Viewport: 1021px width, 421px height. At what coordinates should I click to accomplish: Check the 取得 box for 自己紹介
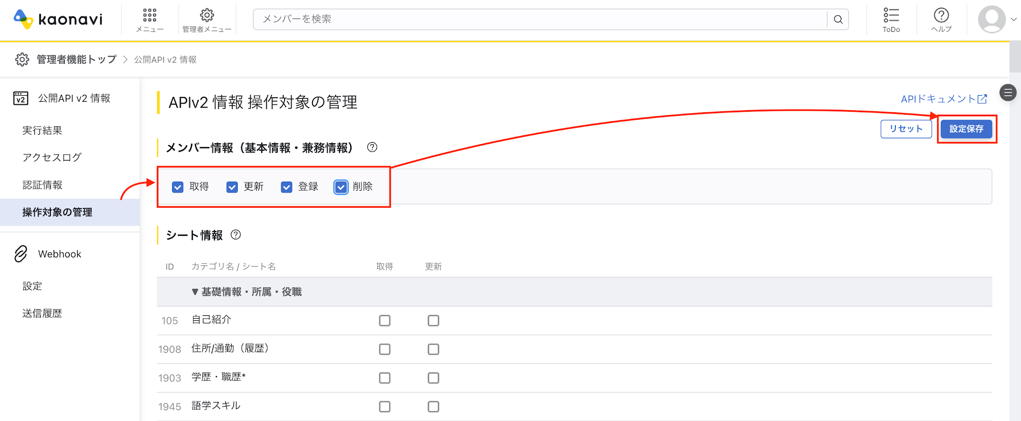coord(384,320)
